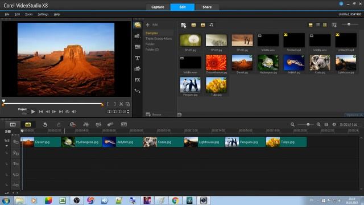The height and width of the screenshot is (205, 364).
Task: Open the Help menu
Action: pyautogui.click(x=57, y=14)
